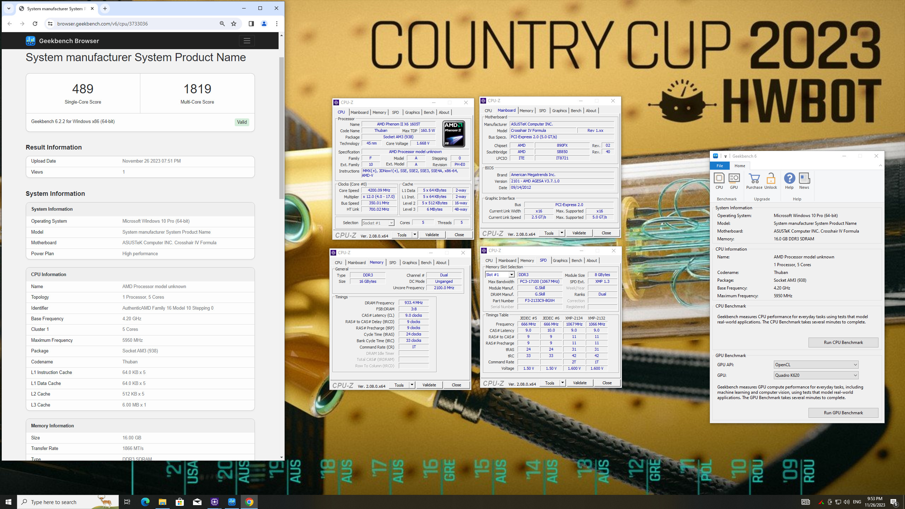
Task: Open a new Chrome tab
Action: (105, 8)
